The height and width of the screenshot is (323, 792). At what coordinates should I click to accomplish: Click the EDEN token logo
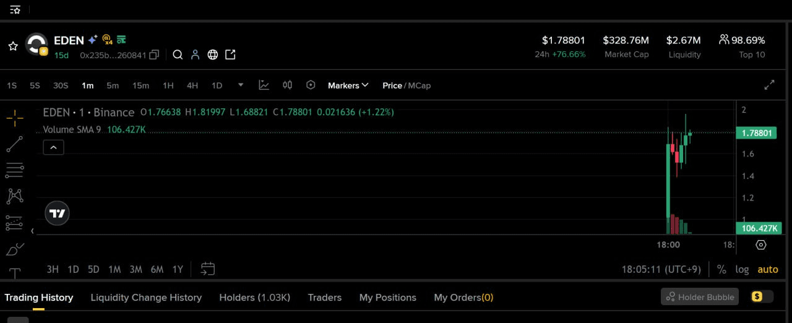37,45
